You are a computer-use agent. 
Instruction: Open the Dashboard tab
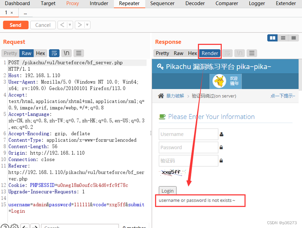coord(17,3)
